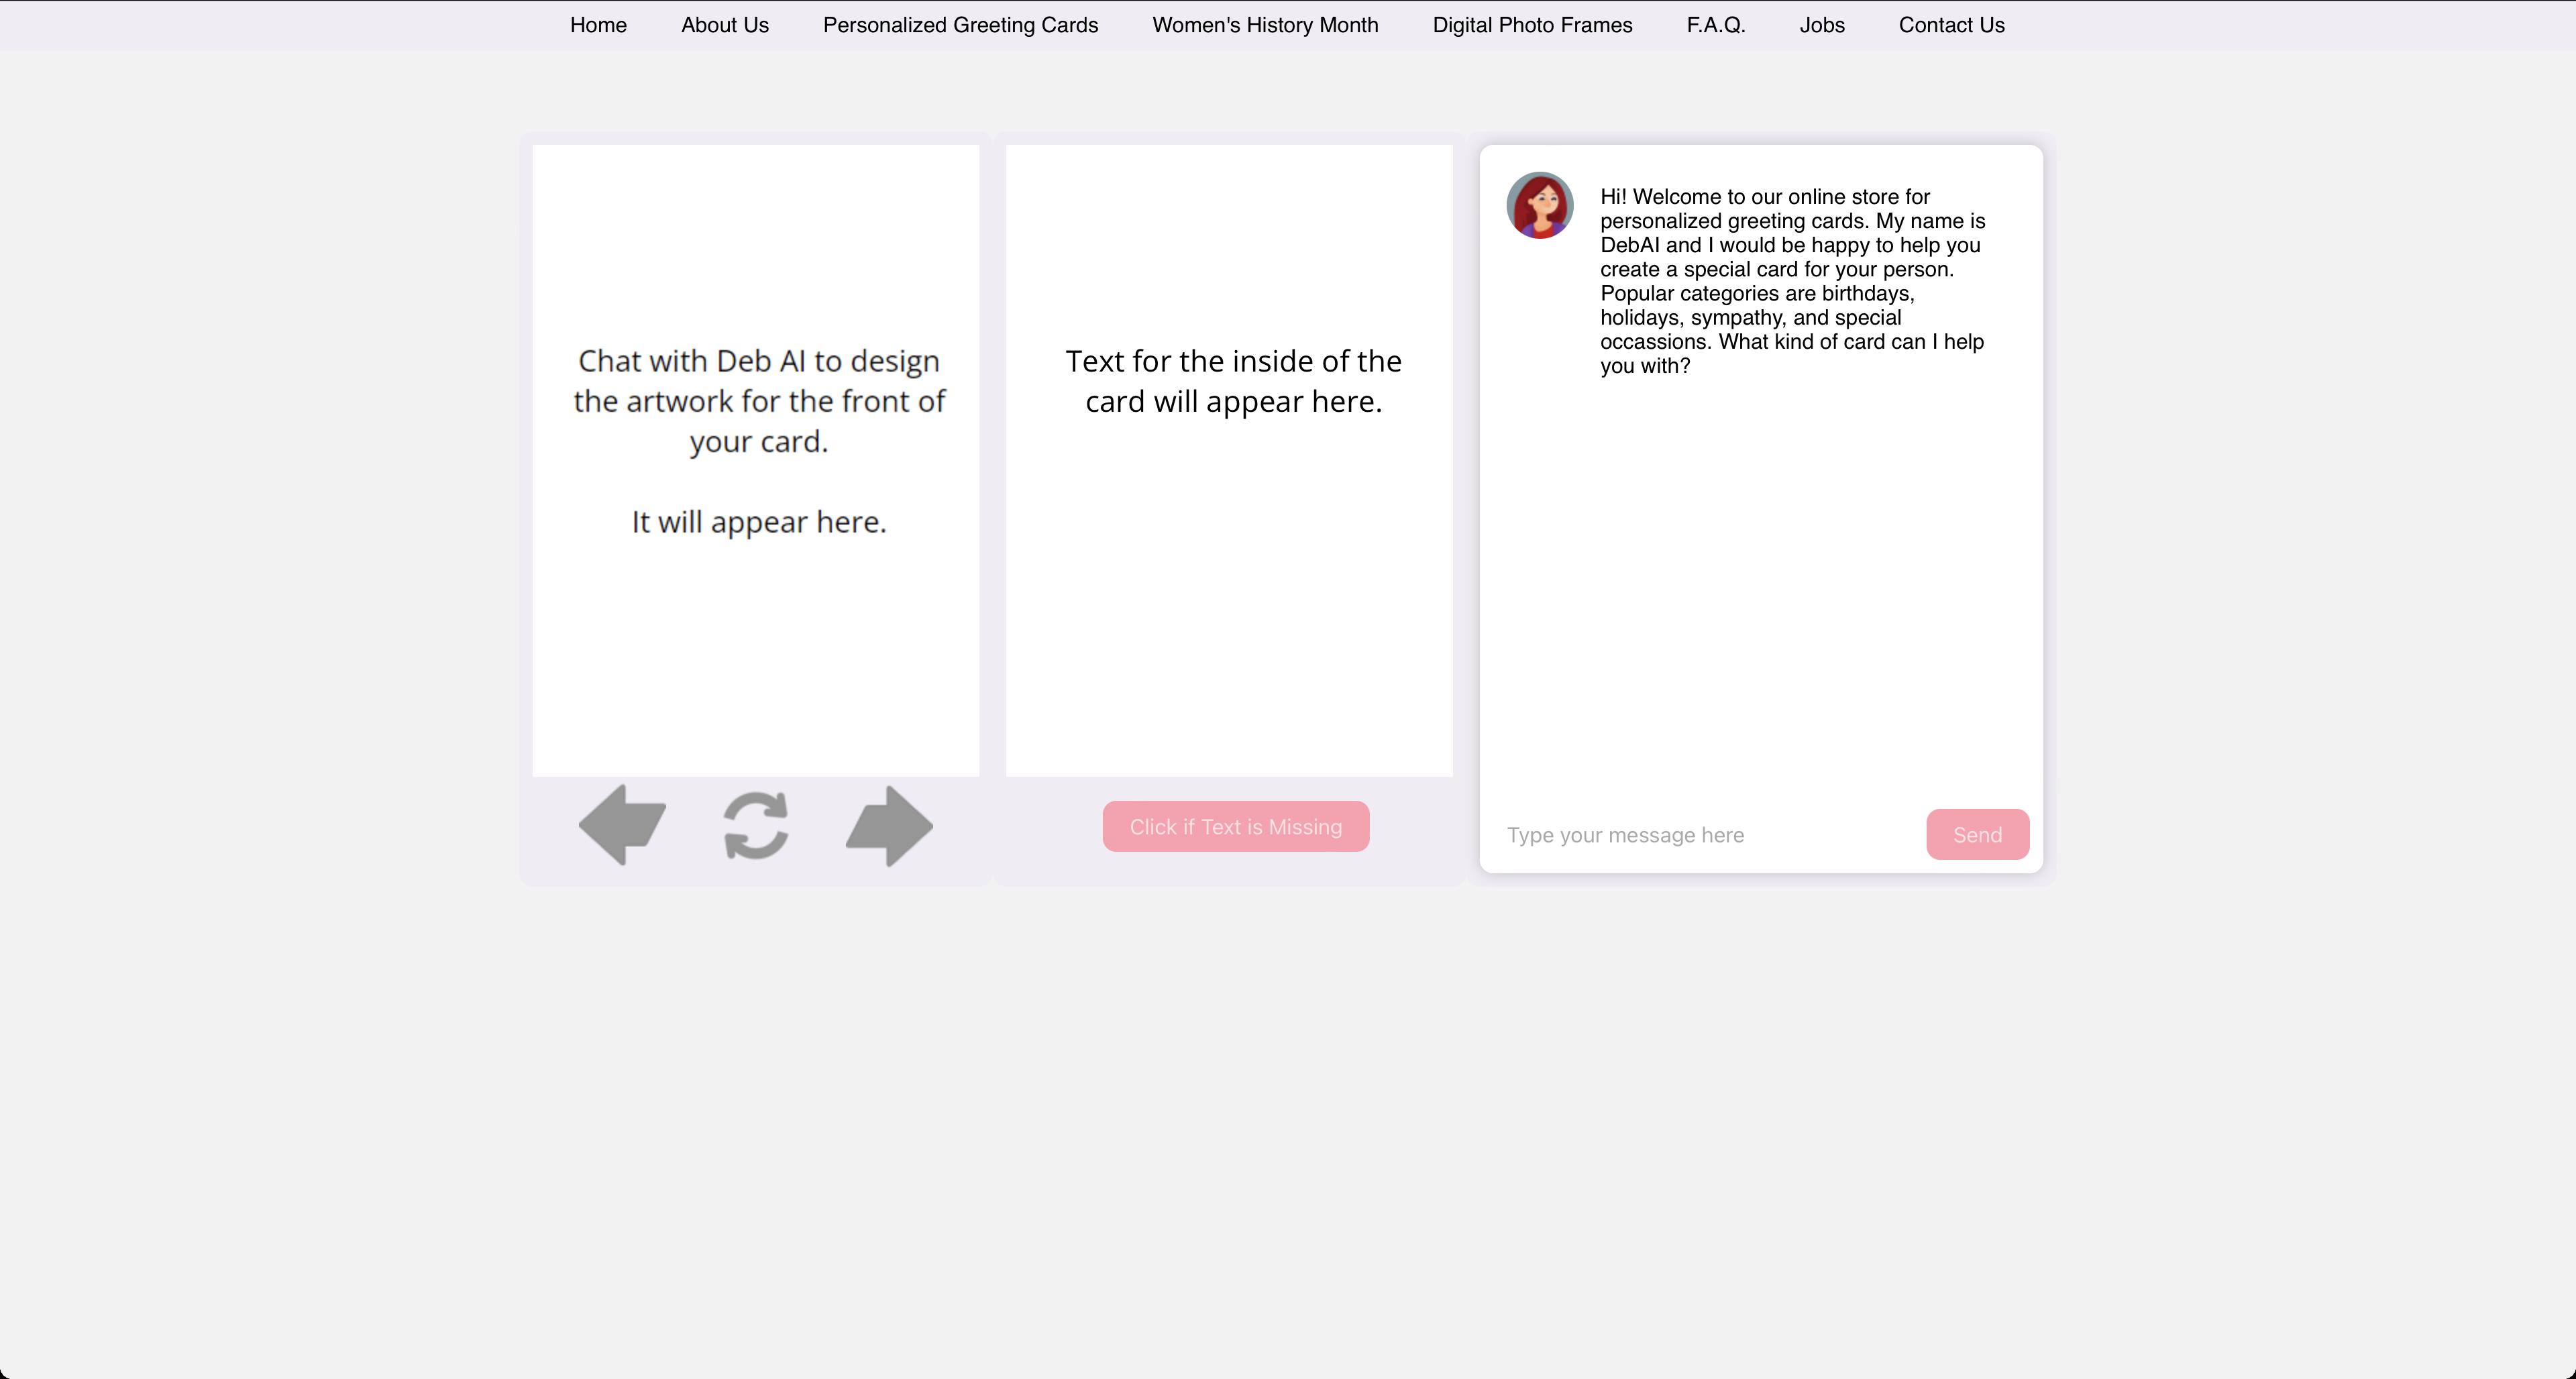Navigate to Digital Photo Frames

pyautogui.click(x=1532, y=25)
